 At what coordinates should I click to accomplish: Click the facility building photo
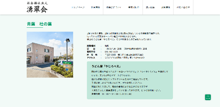point(50,54)
